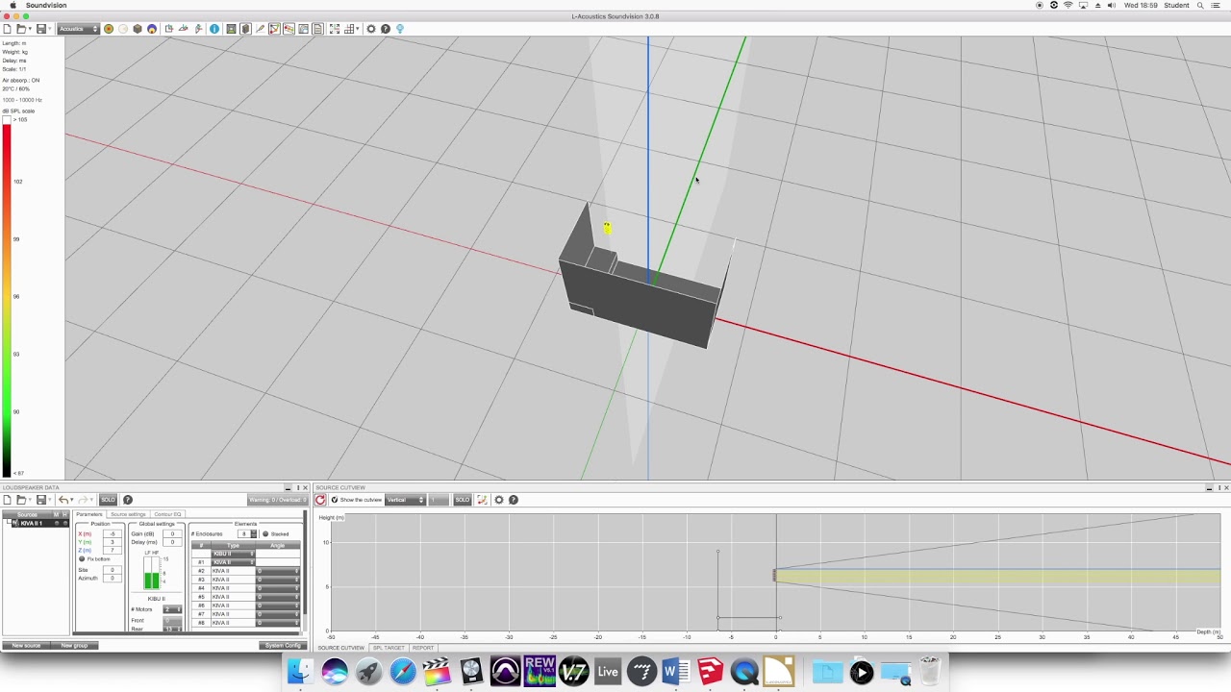The width and height of the screenshot is (1231, 692).
Task: Enable SOLO in the Loudspeaker Data panel
Action: 108,500
